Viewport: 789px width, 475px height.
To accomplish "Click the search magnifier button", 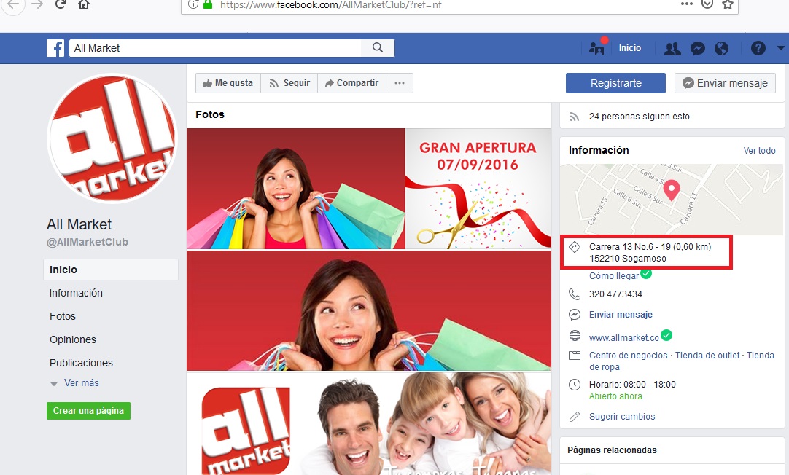I will [378, 48].
